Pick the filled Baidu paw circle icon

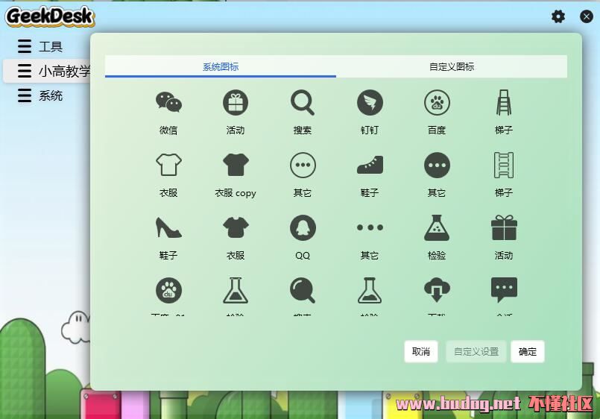click(168, 291)
